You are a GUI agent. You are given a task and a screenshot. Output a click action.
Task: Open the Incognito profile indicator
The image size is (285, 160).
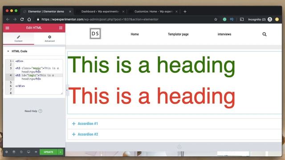(260, 20)
